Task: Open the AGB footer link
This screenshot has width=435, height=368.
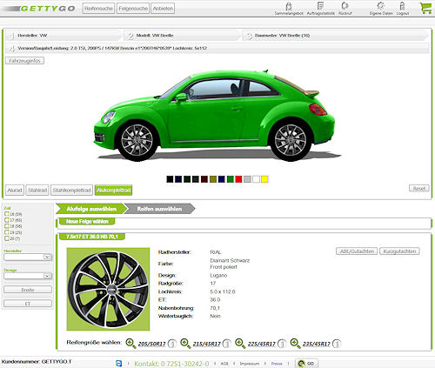Action: click(224, 364)
